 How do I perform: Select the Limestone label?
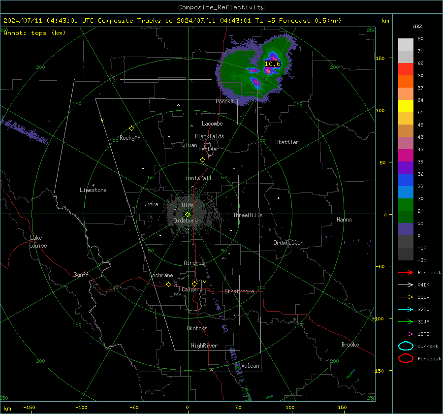[x=93, y=190]
